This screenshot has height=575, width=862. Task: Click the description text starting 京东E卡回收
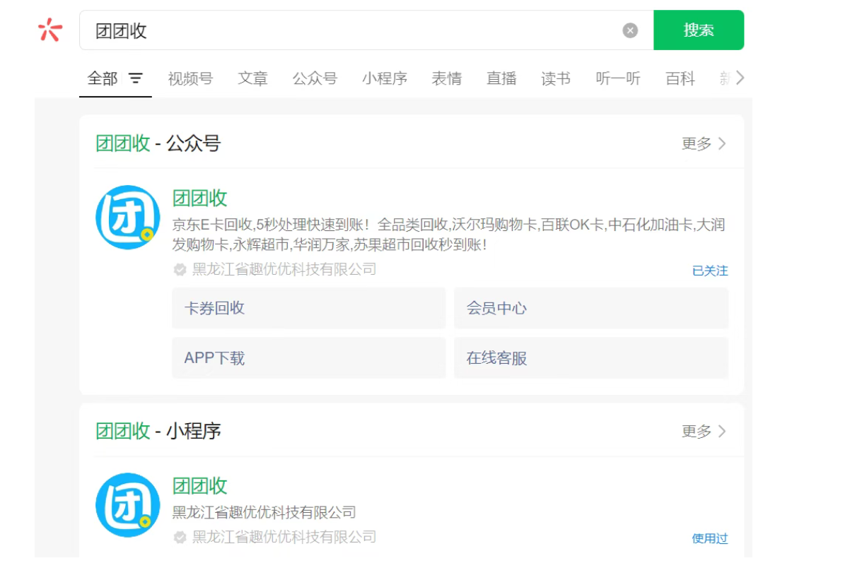click(x=449, y=235)
